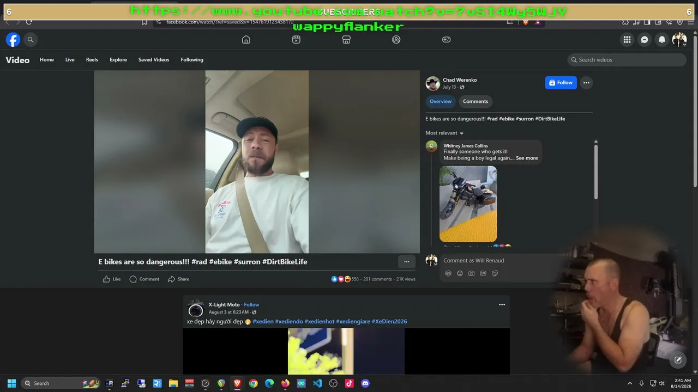Screen dimensions: 698x392
Task: Open Facebook search with the magnifier icon
Action: click(31, 40)
